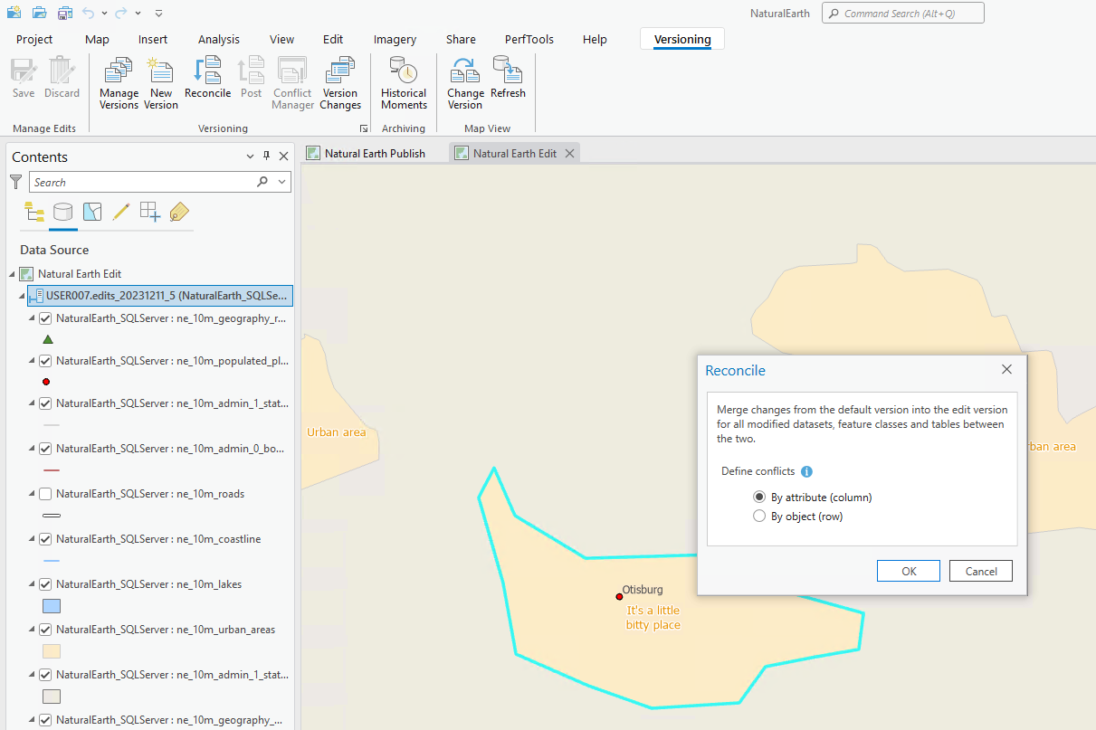Switch to List By Data Source view
The image size is (1096, 730).
tap(62, 213)
